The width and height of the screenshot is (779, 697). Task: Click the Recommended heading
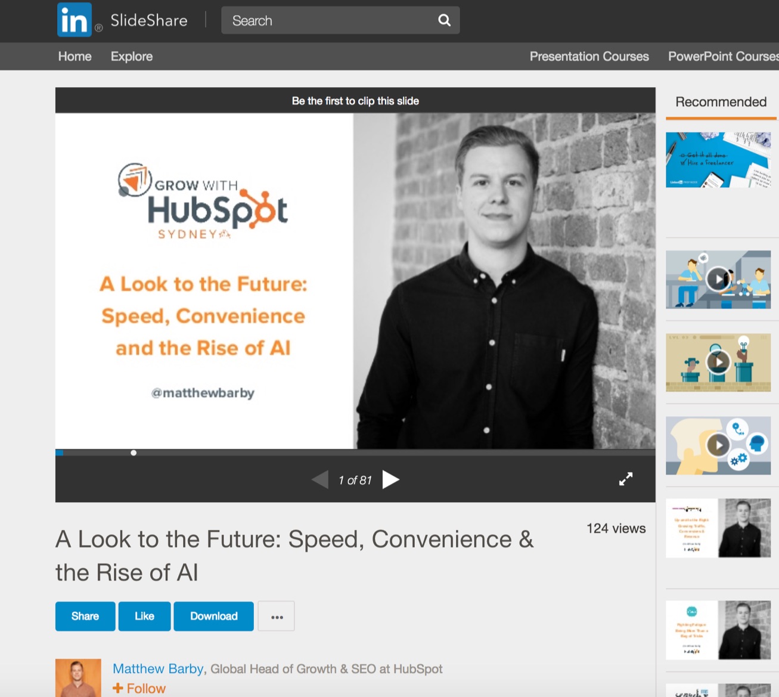coord(721,102)
